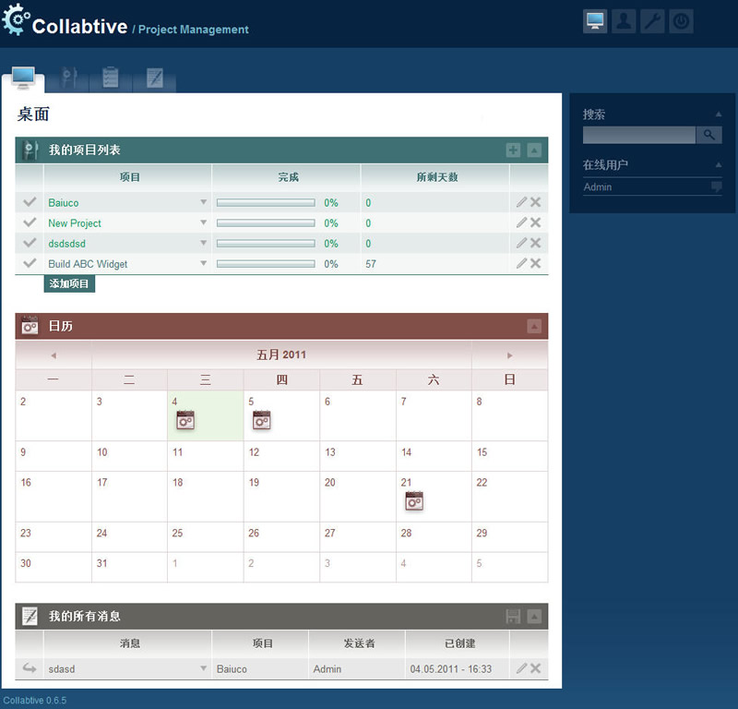
Task: Edit dsdsdsd project pencil icon
Action: click(521, 243)
